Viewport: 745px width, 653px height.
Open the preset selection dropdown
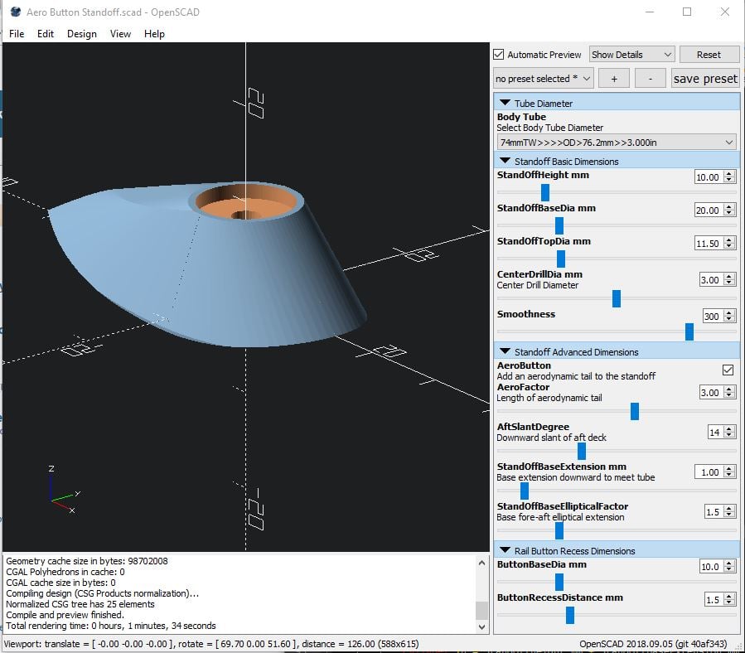543,79
